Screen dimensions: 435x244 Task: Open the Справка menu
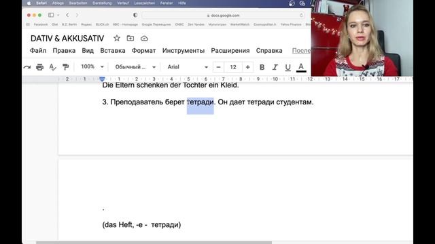pyautogui.click(x=269, y=51)
